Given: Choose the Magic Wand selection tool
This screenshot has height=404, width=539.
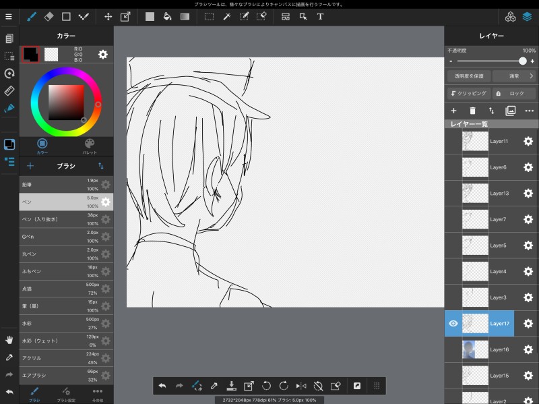Looking at the screenshot, I should [227, 17].
